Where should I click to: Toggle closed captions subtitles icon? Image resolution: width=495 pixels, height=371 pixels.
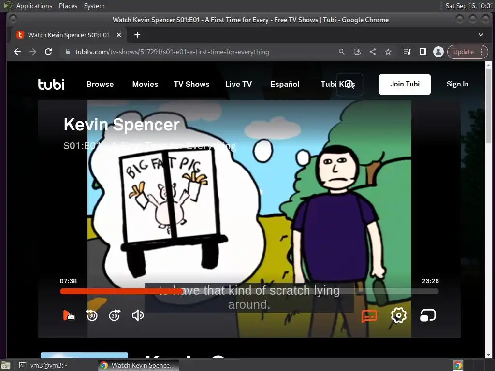tap(369, 315)
